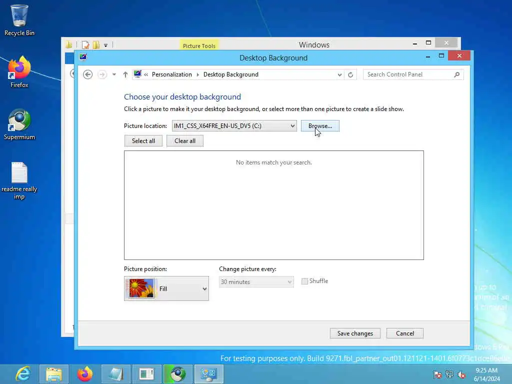Open recent locations dropdown arrow
The width and height of the screenshot is (512, 384).
coord(114,74)
